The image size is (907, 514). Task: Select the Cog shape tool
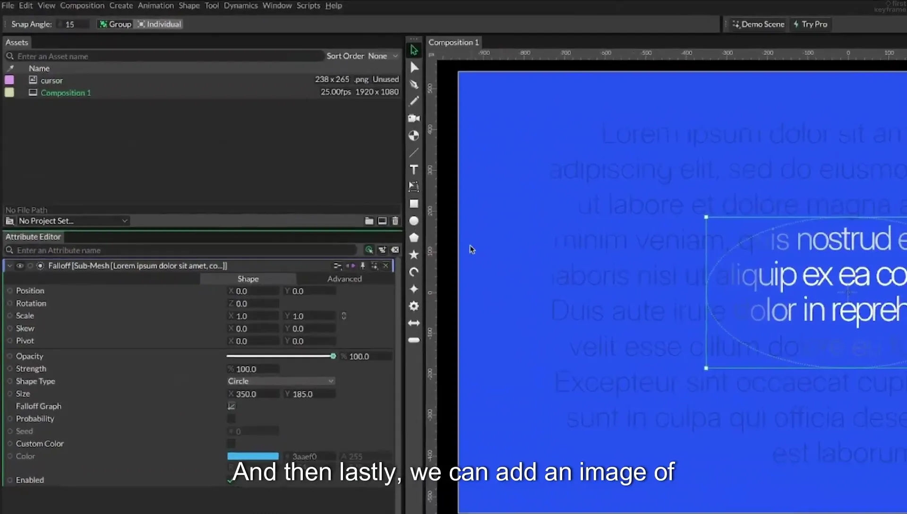coord(414,306)
